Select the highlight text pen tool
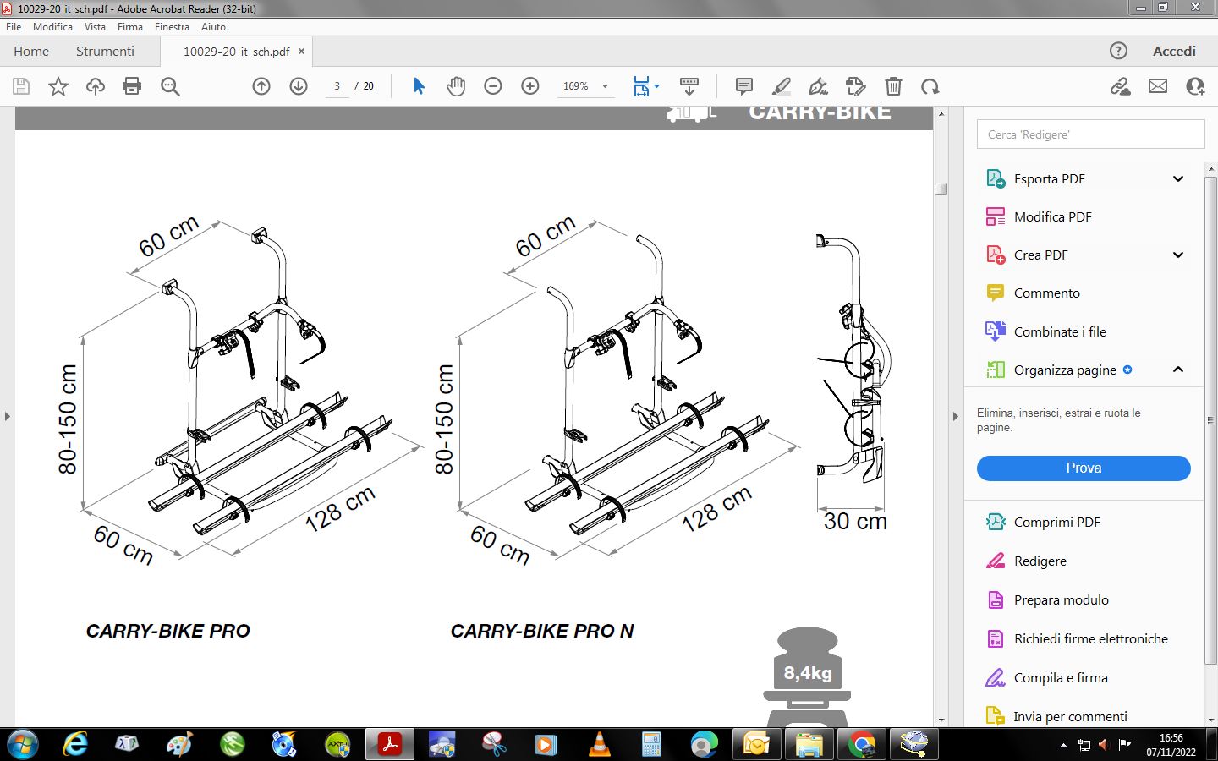This screenshot has height=761, width=1218. (x=782, y=86)
